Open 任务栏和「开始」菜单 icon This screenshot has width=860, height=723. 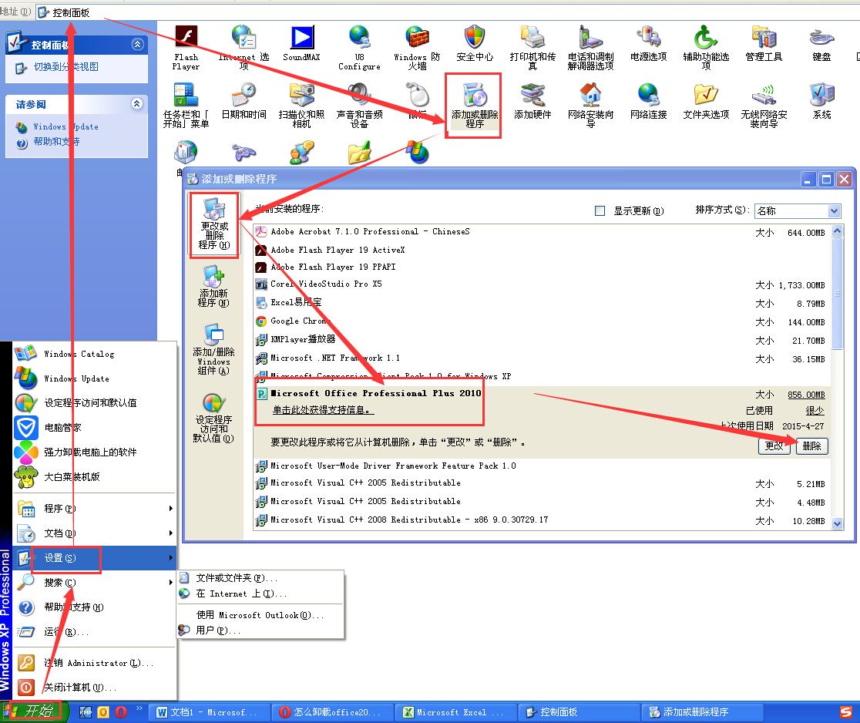pyautogui.click(x=186, y=106)
